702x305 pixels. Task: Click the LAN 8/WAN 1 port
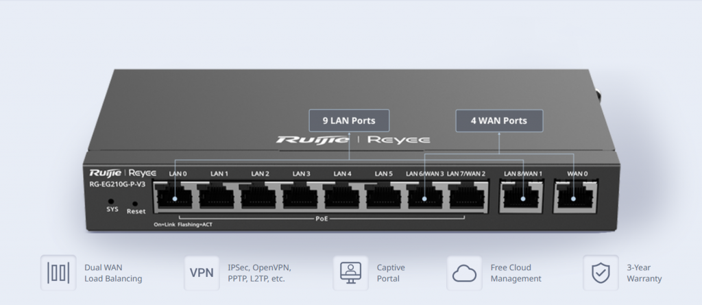point(523,196)
